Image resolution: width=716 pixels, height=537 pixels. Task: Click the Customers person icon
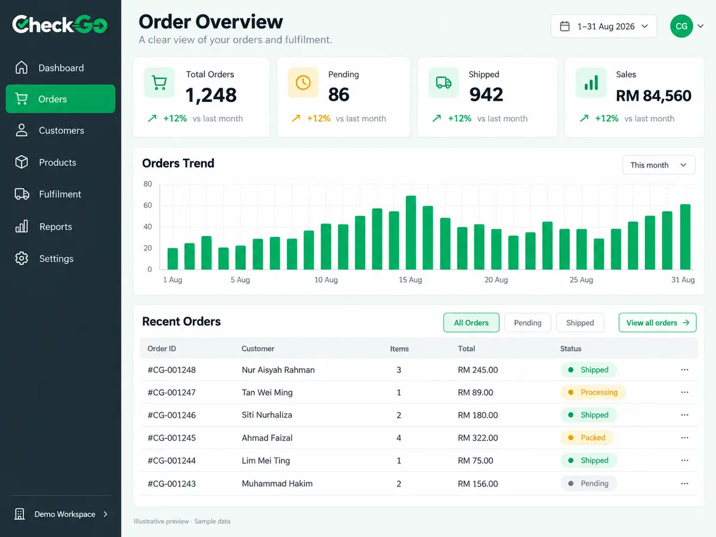coord(21,130)
